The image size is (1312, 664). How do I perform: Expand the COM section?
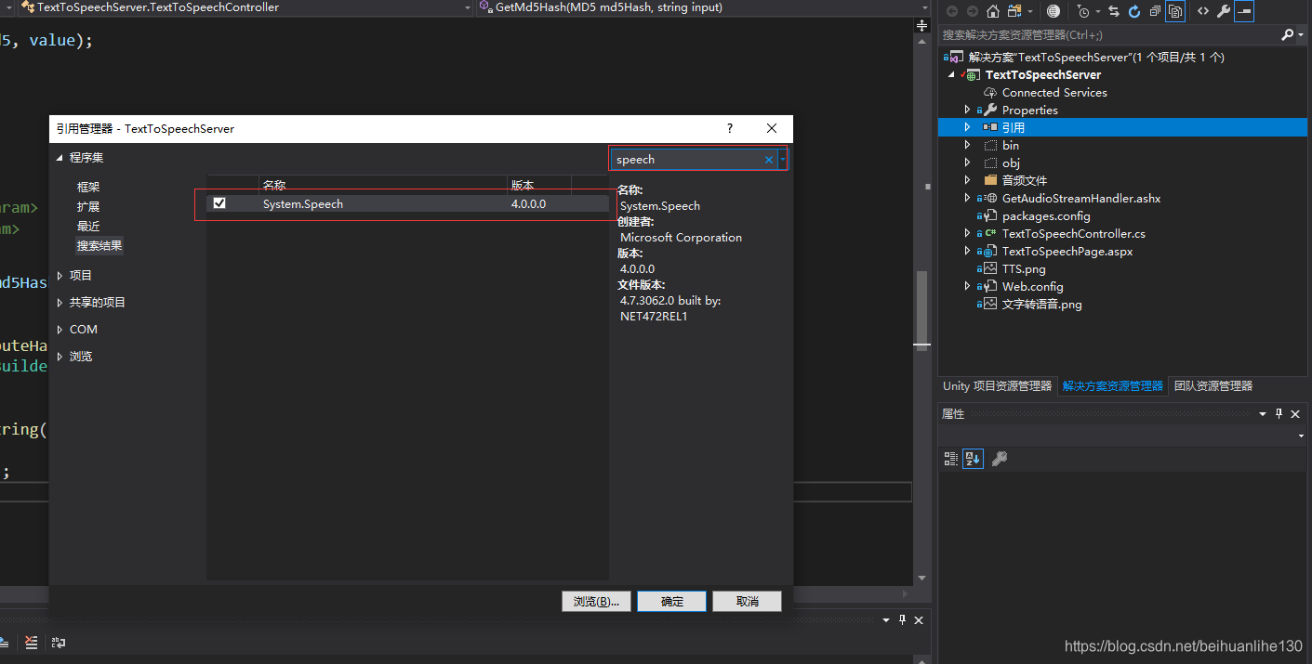[60, 330]
